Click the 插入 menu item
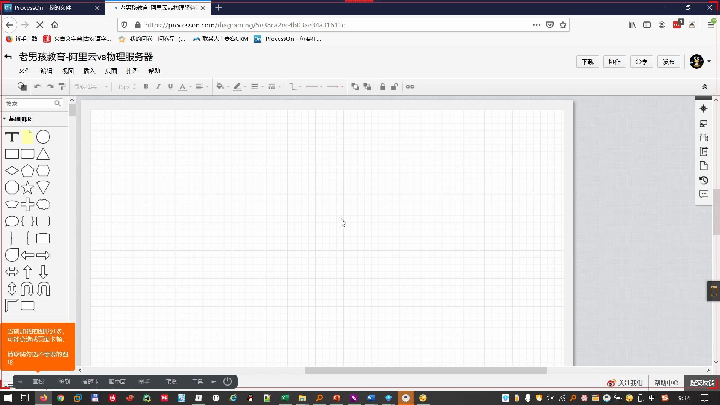Image resolution: width=720 pixels, height=405 pixels. (x=89, y=71)
